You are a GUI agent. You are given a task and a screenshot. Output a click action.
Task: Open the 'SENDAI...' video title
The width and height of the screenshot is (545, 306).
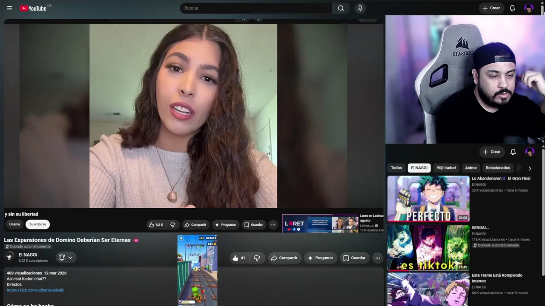pos(480,228)
